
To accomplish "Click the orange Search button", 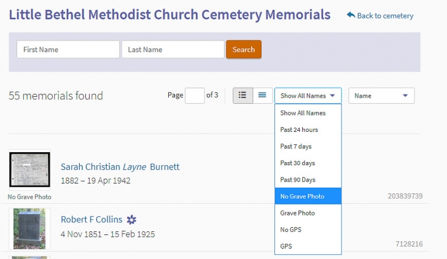I will click(244, 50).
